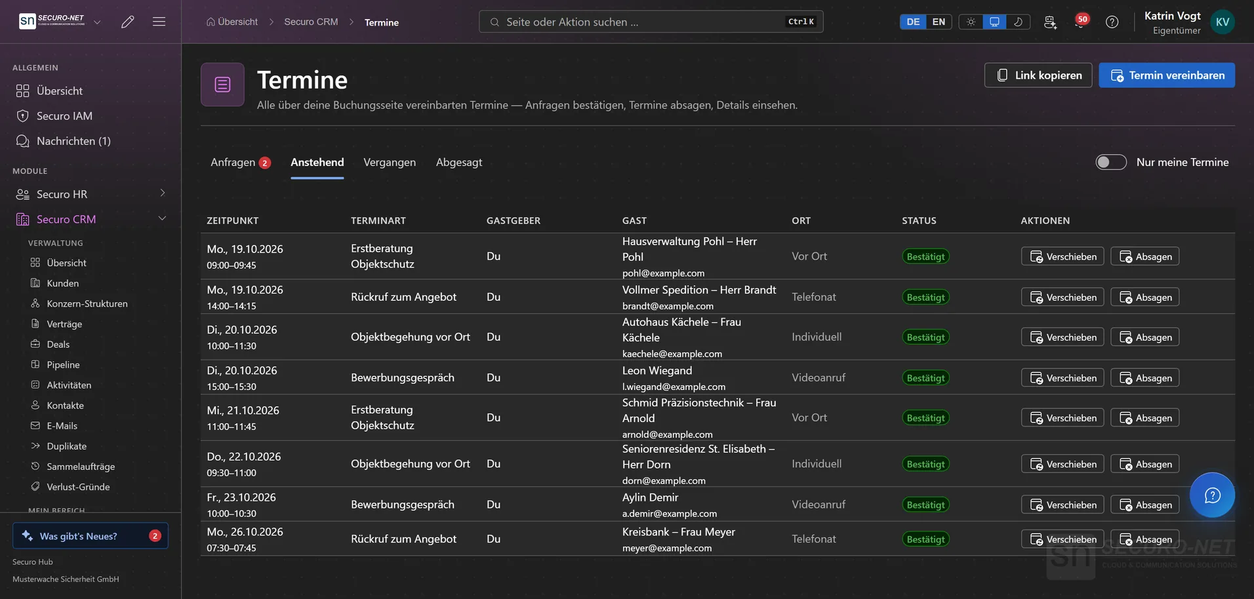Image resolution: width=1254 pixels, height=599 pixels.
Task: Click the help question mark icon in the header
Action: tap(1112, 22)
